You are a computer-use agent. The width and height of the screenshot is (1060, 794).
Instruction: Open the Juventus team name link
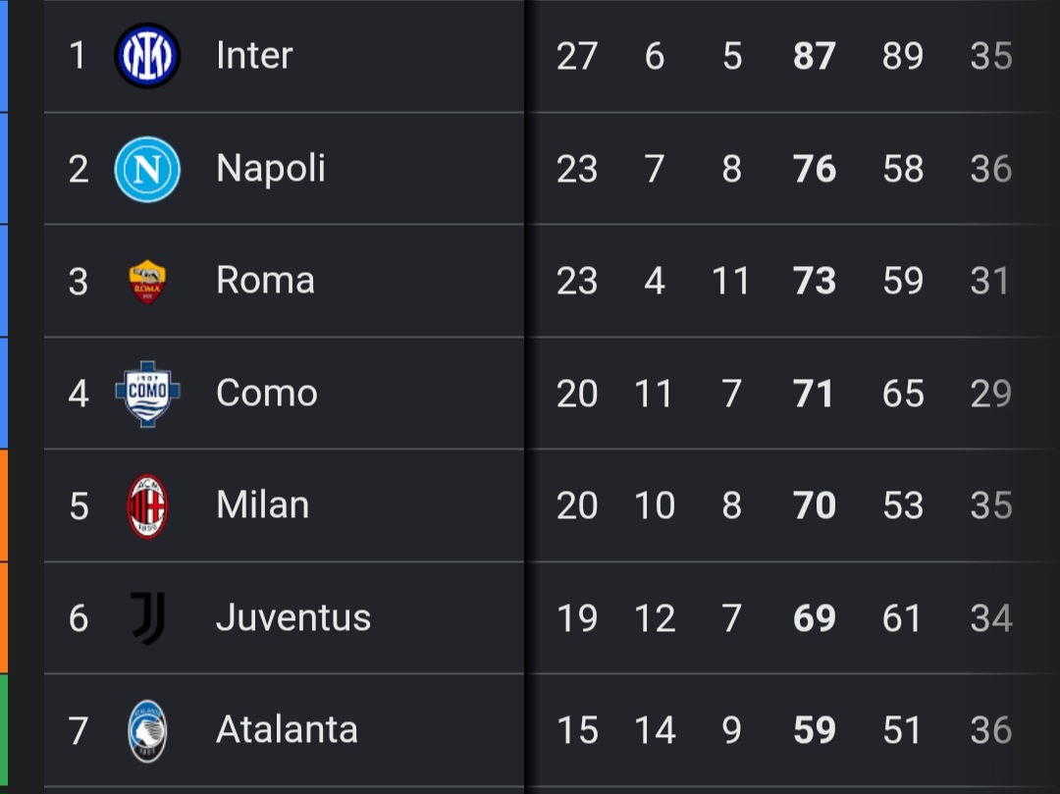(293, 617)
